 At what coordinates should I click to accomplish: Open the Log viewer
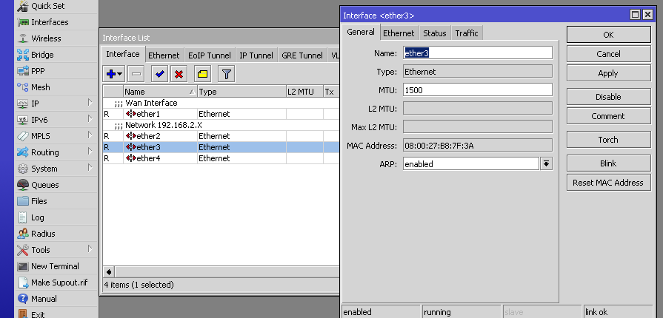tap(56, 217)
